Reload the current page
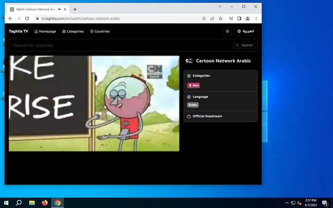 [27, 18]
